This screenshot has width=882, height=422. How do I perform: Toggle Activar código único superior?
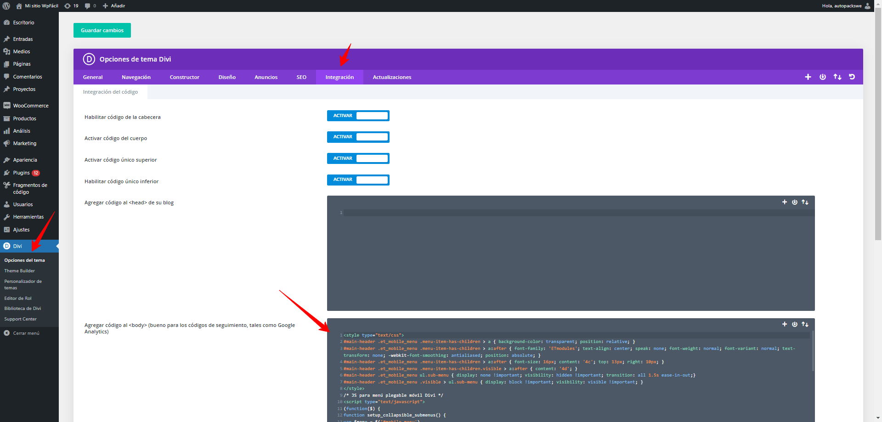pyautogui.click(x=358, y=158)
